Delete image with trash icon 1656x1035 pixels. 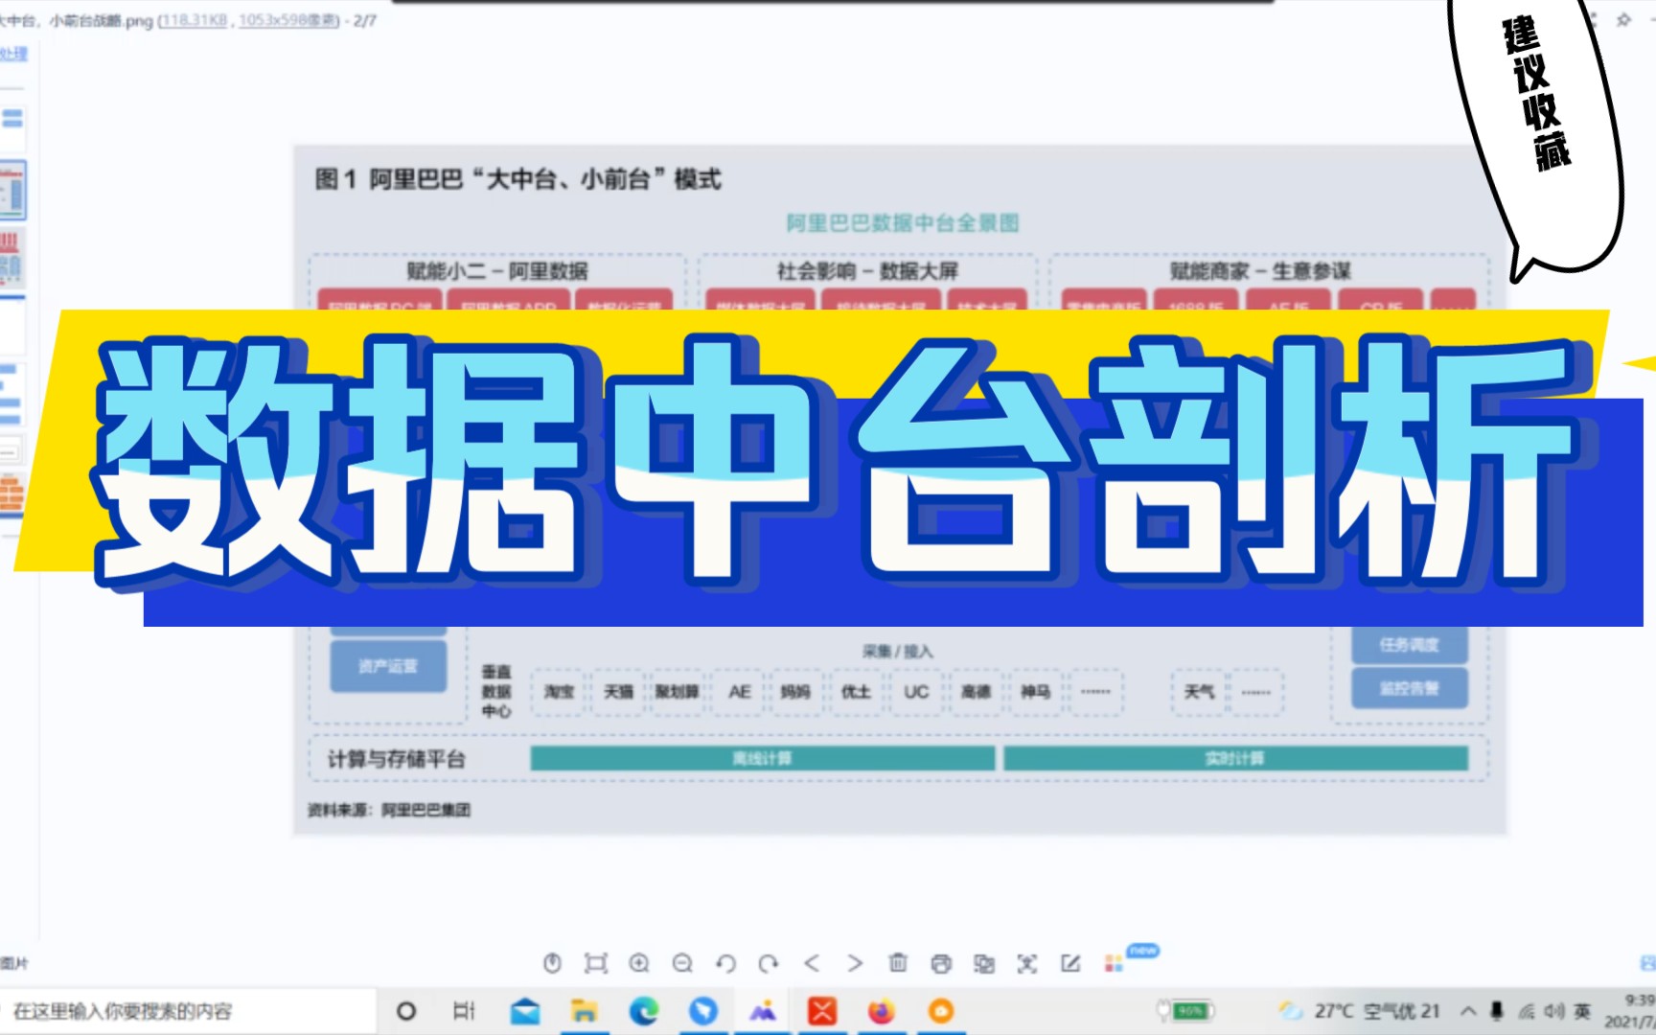tap(898, 963)
